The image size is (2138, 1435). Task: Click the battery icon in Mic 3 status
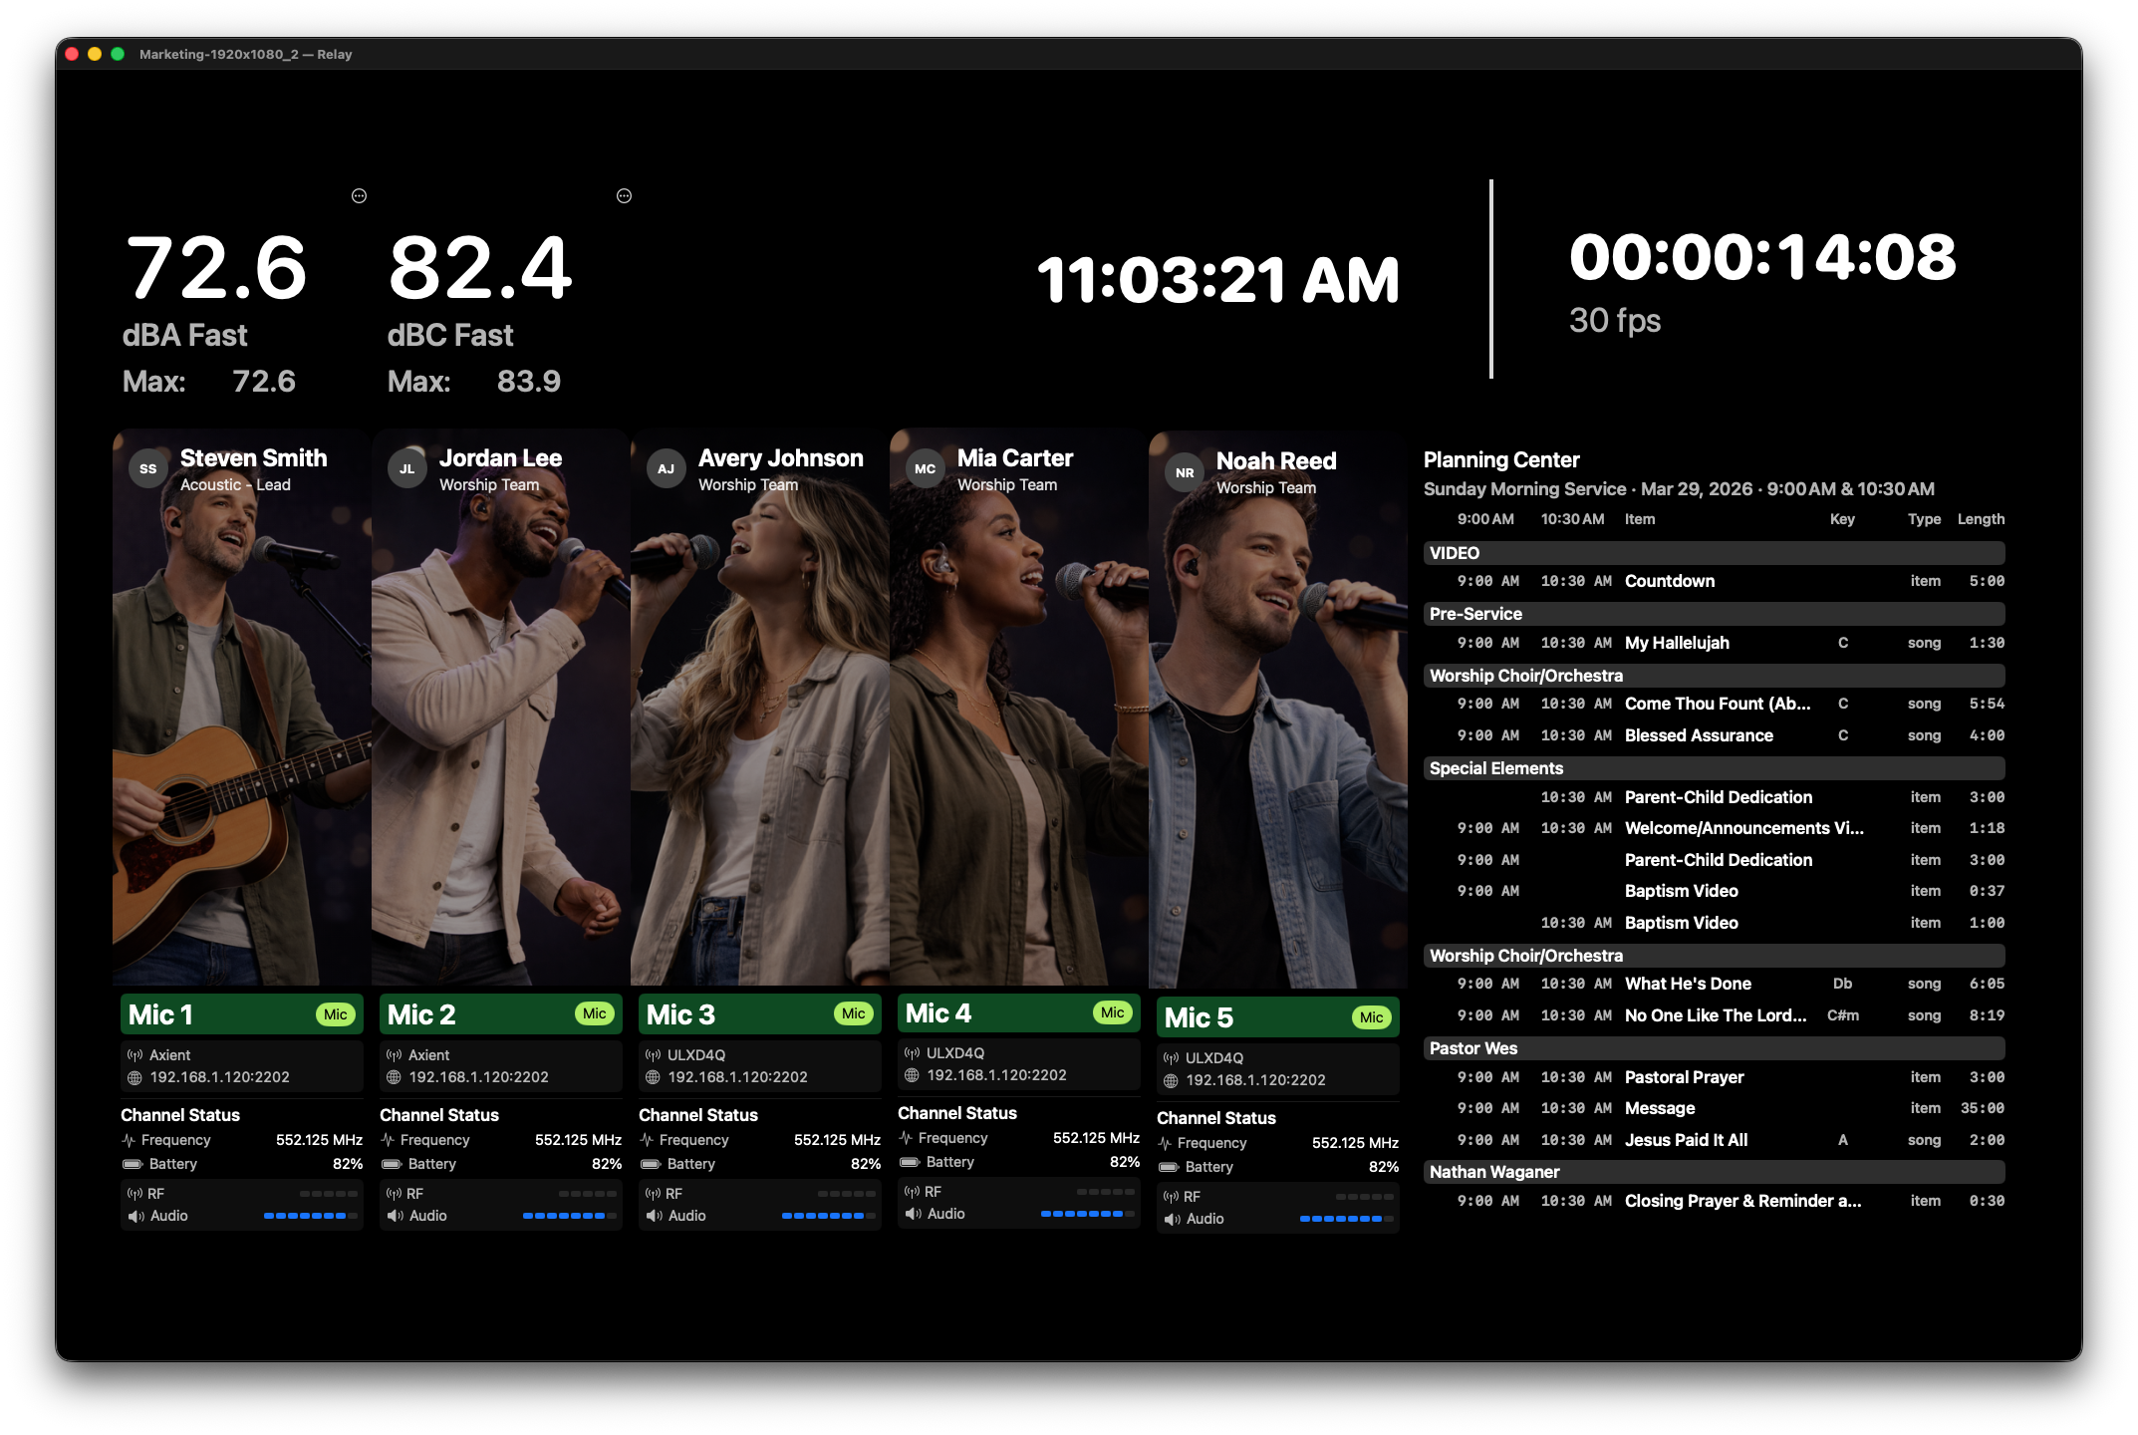pos(651,1164)
